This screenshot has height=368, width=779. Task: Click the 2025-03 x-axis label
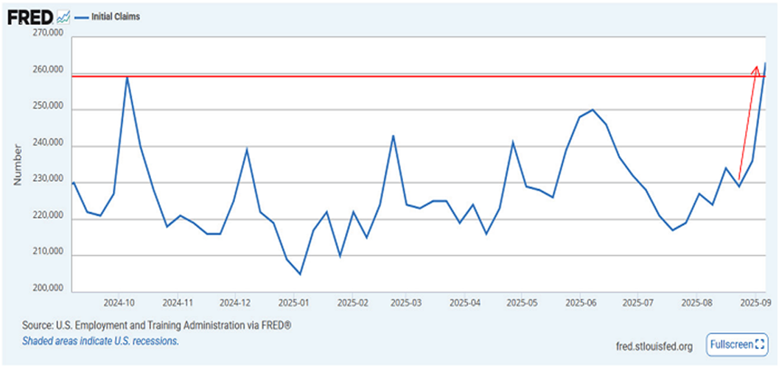[x=406, y=302]
